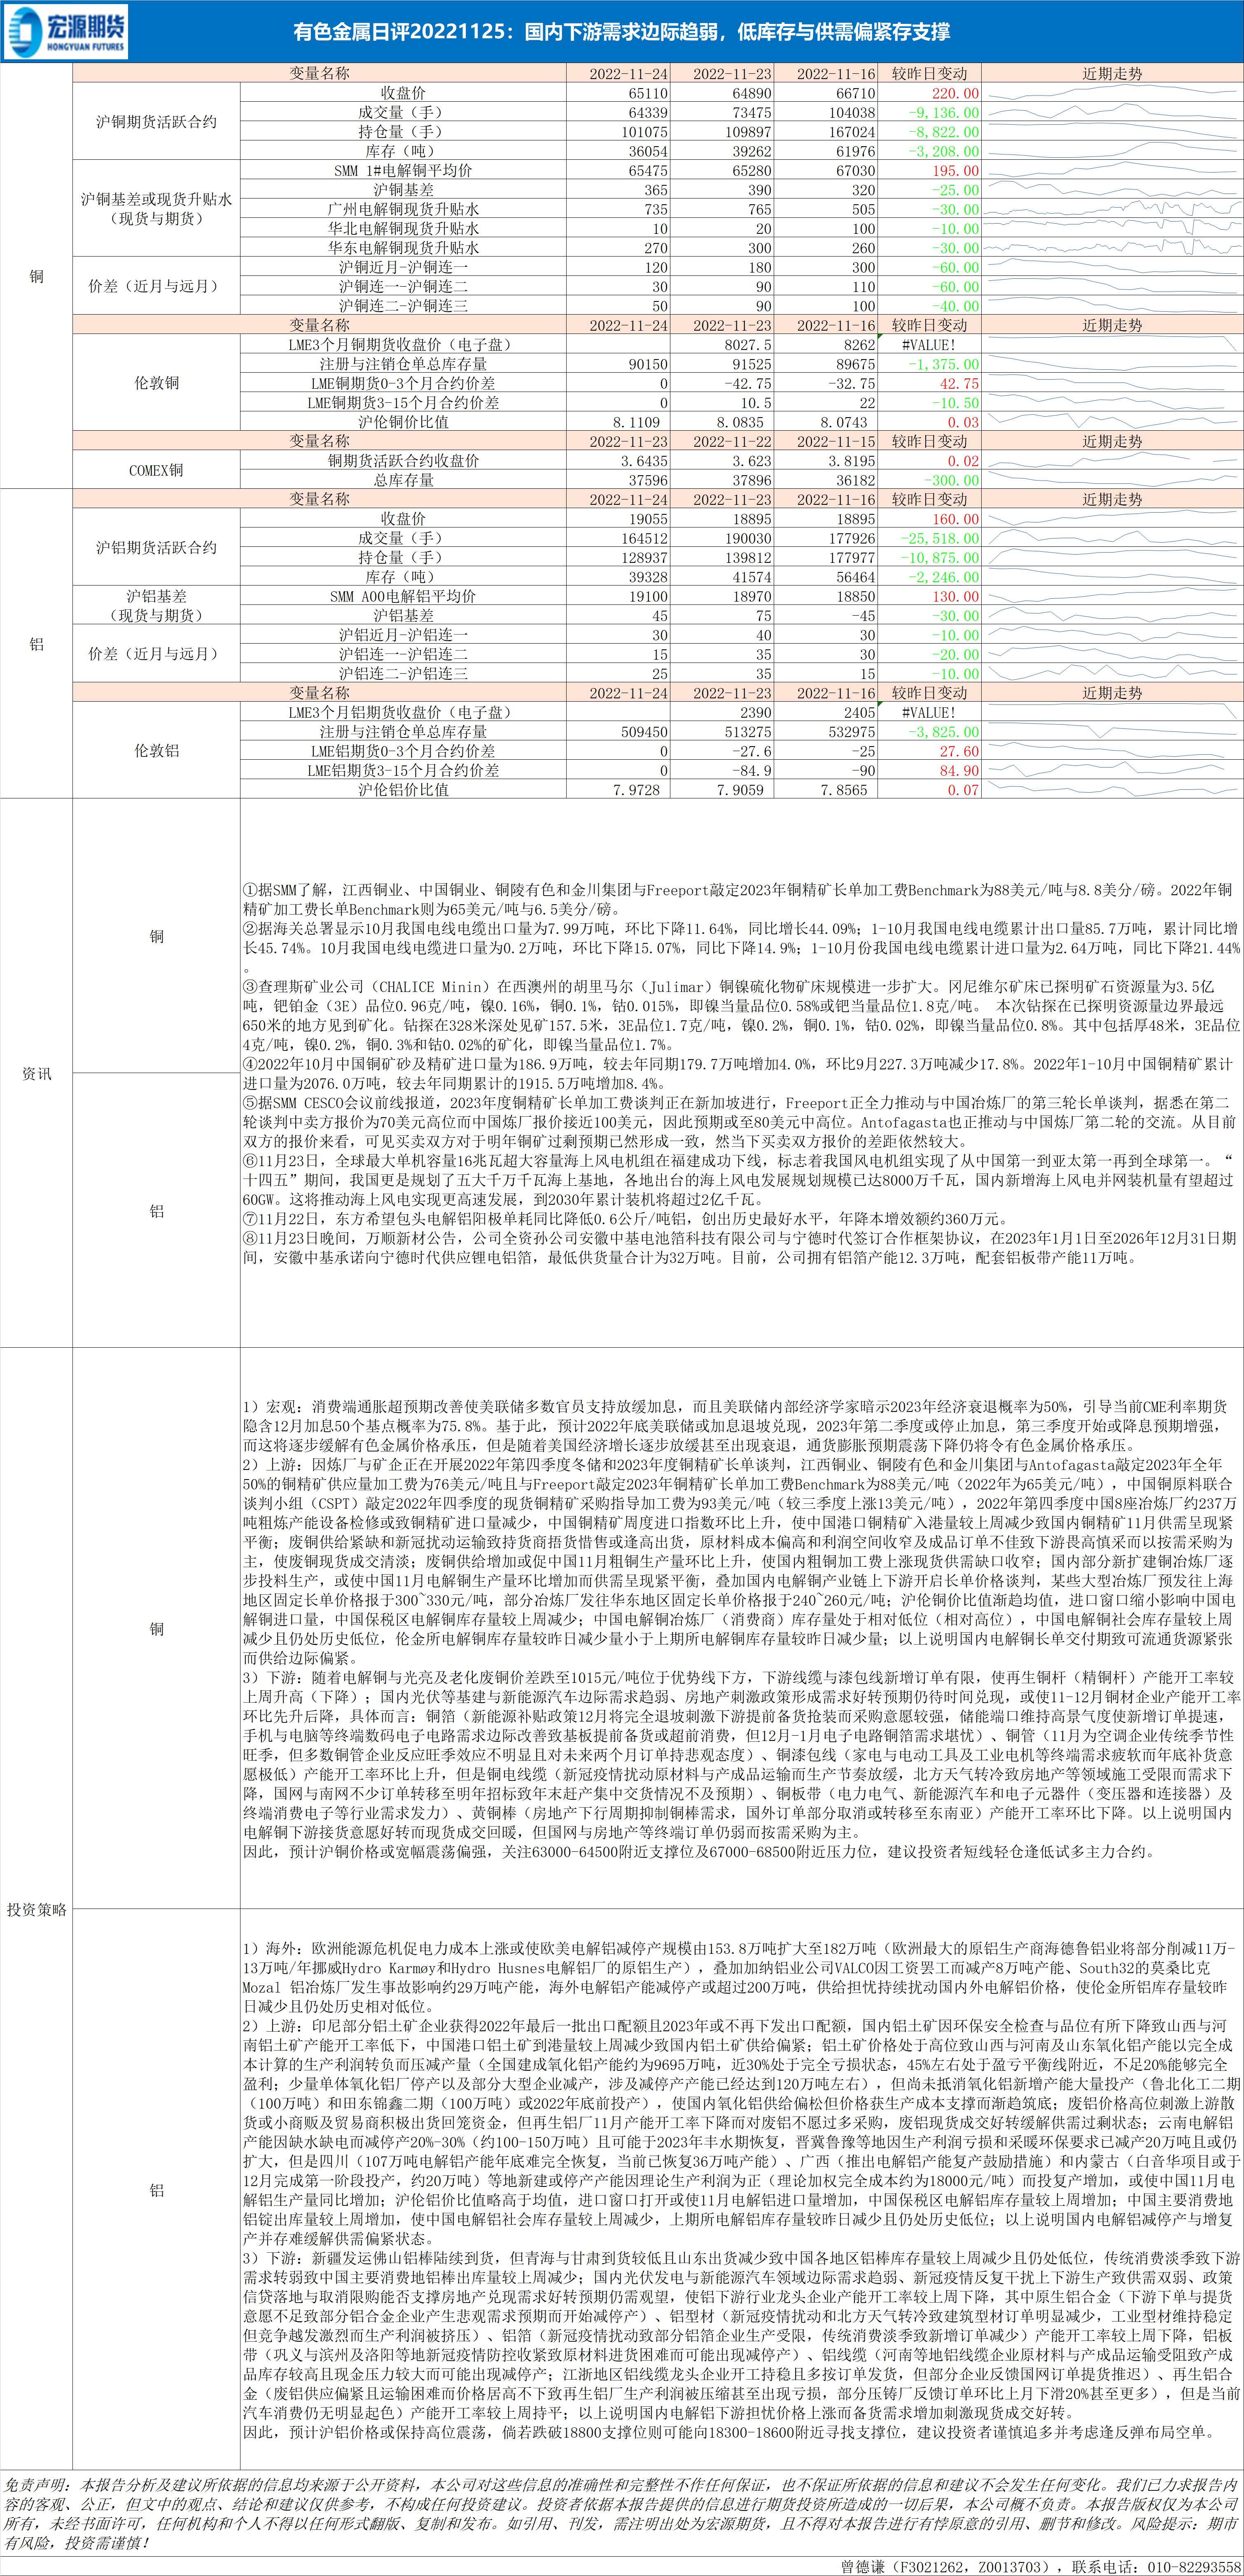1244x2576 pixels.
Task: Select the -300.00 COMEX inventory change
Action: pyautogui.click(x=951, y=480)
